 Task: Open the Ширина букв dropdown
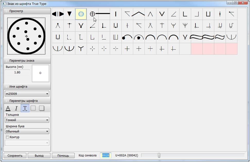(27, 131)
